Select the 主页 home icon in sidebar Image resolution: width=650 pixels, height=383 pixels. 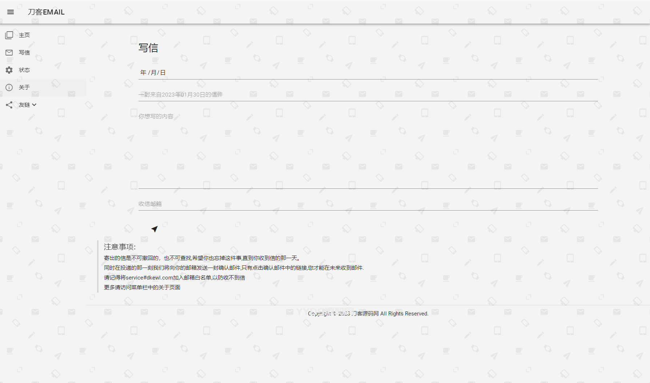coord(9,35)
